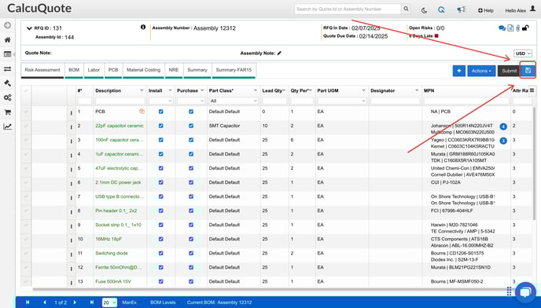
Task: Click the Description filter text box
Action: coord(120,101)
